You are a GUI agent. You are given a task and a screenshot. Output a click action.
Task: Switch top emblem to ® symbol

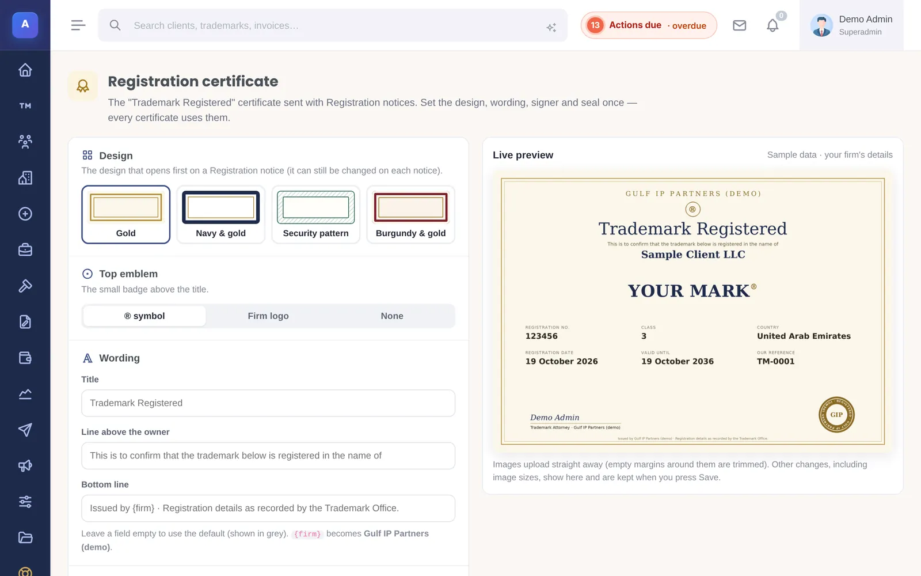144,316
